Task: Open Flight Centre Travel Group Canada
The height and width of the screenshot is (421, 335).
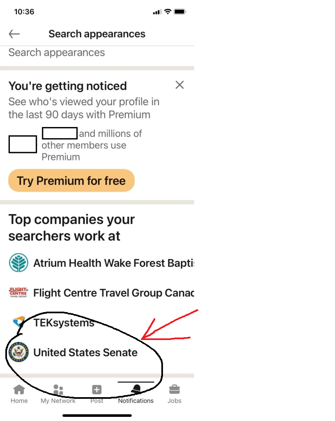Action: (x=113, y=293)
